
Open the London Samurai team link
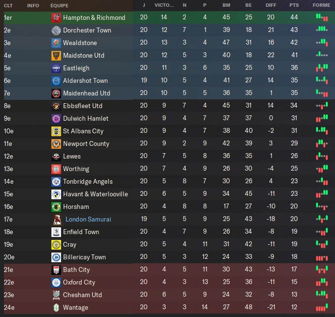coord(88,220)
